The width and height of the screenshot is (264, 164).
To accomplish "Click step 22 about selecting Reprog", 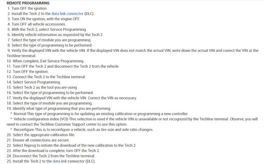I will click(x=73, y=145).
